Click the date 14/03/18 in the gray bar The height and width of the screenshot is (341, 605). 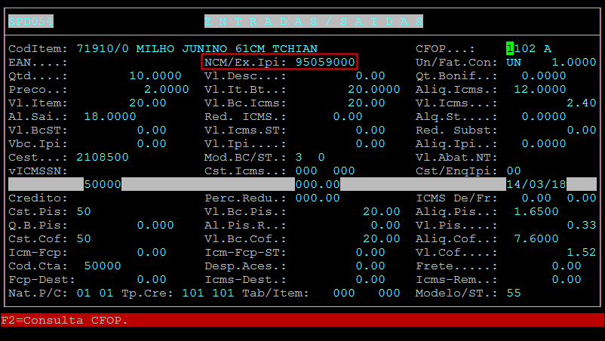tap(536, 184)
